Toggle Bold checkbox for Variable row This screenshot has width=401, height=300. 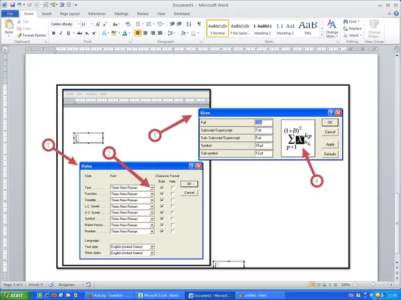pos(162,200)
